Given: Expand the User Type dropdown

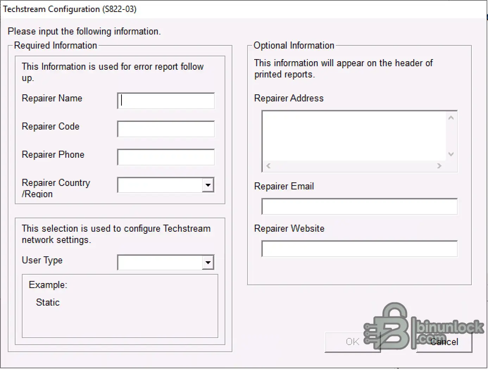Looking at the screenshot, I should pyautogui.click(x=208, y=262).
